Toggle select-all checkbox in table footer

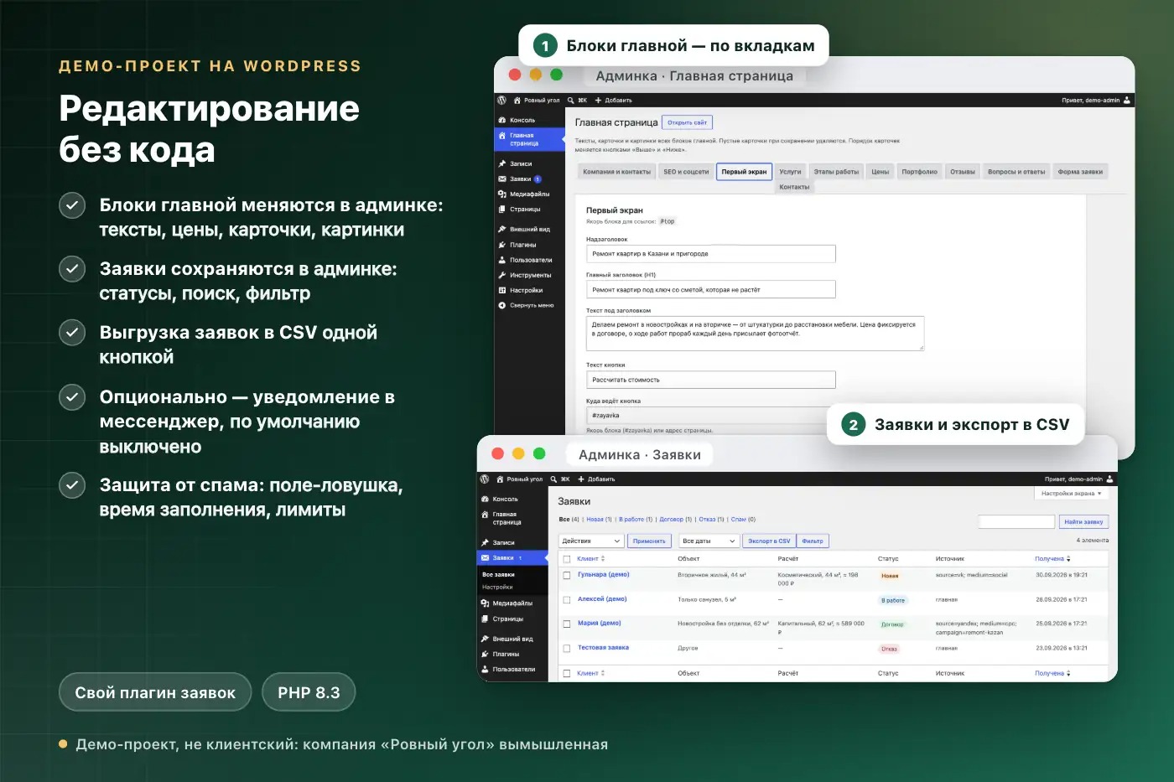[567, 674]
